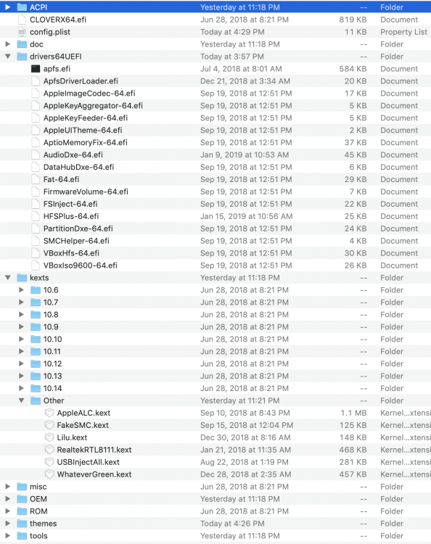
Task: Collapse the Other folder triangle
Action: coord(21,400)
